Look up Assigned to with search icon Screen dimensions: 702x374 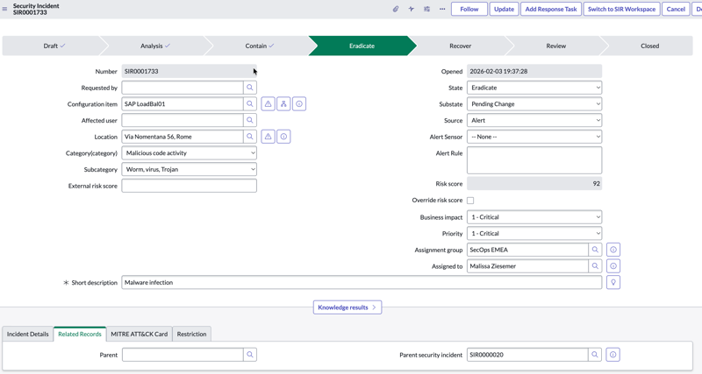595,266
